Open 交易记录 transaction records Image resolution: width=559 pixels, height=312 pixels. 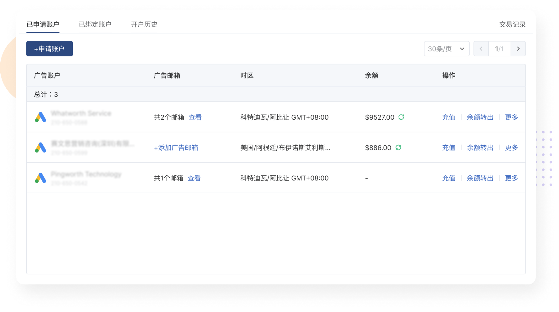(512, 24)
